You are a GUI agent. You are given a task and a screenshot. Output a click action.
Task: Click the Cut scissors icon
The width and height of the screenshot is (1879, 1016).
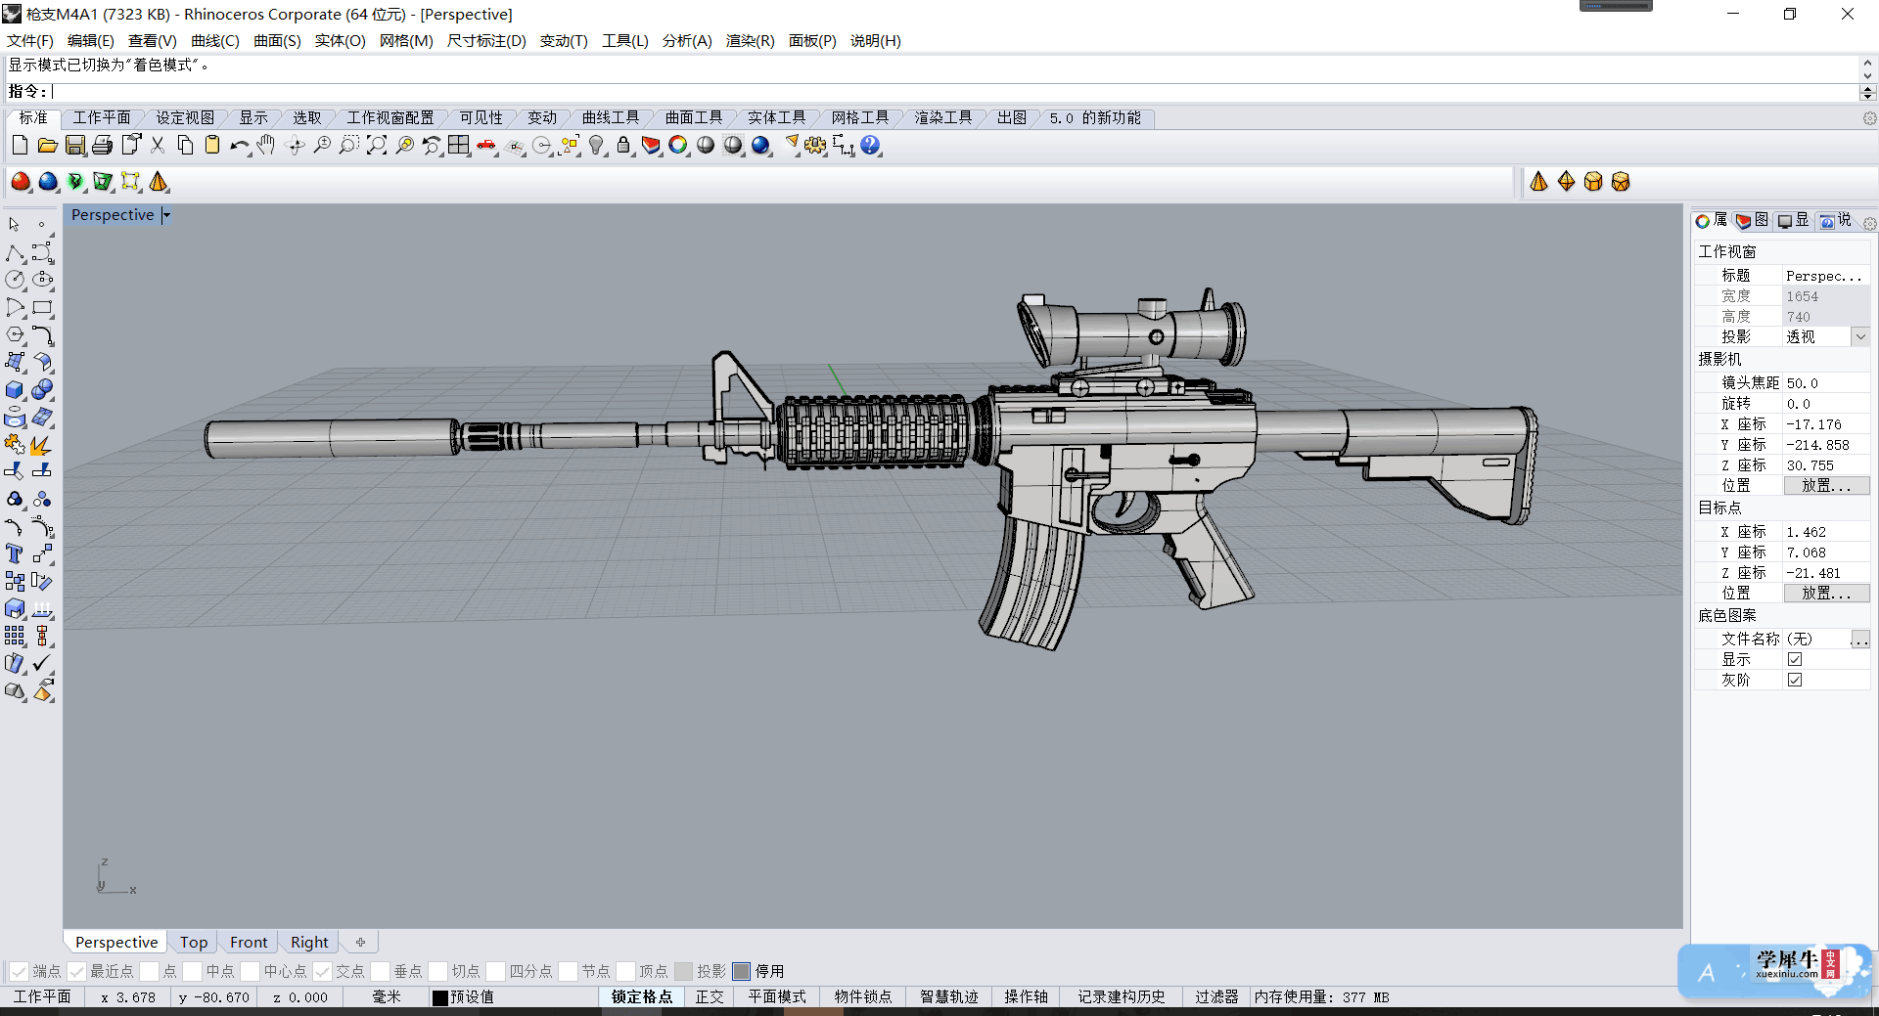click(157, 146)
